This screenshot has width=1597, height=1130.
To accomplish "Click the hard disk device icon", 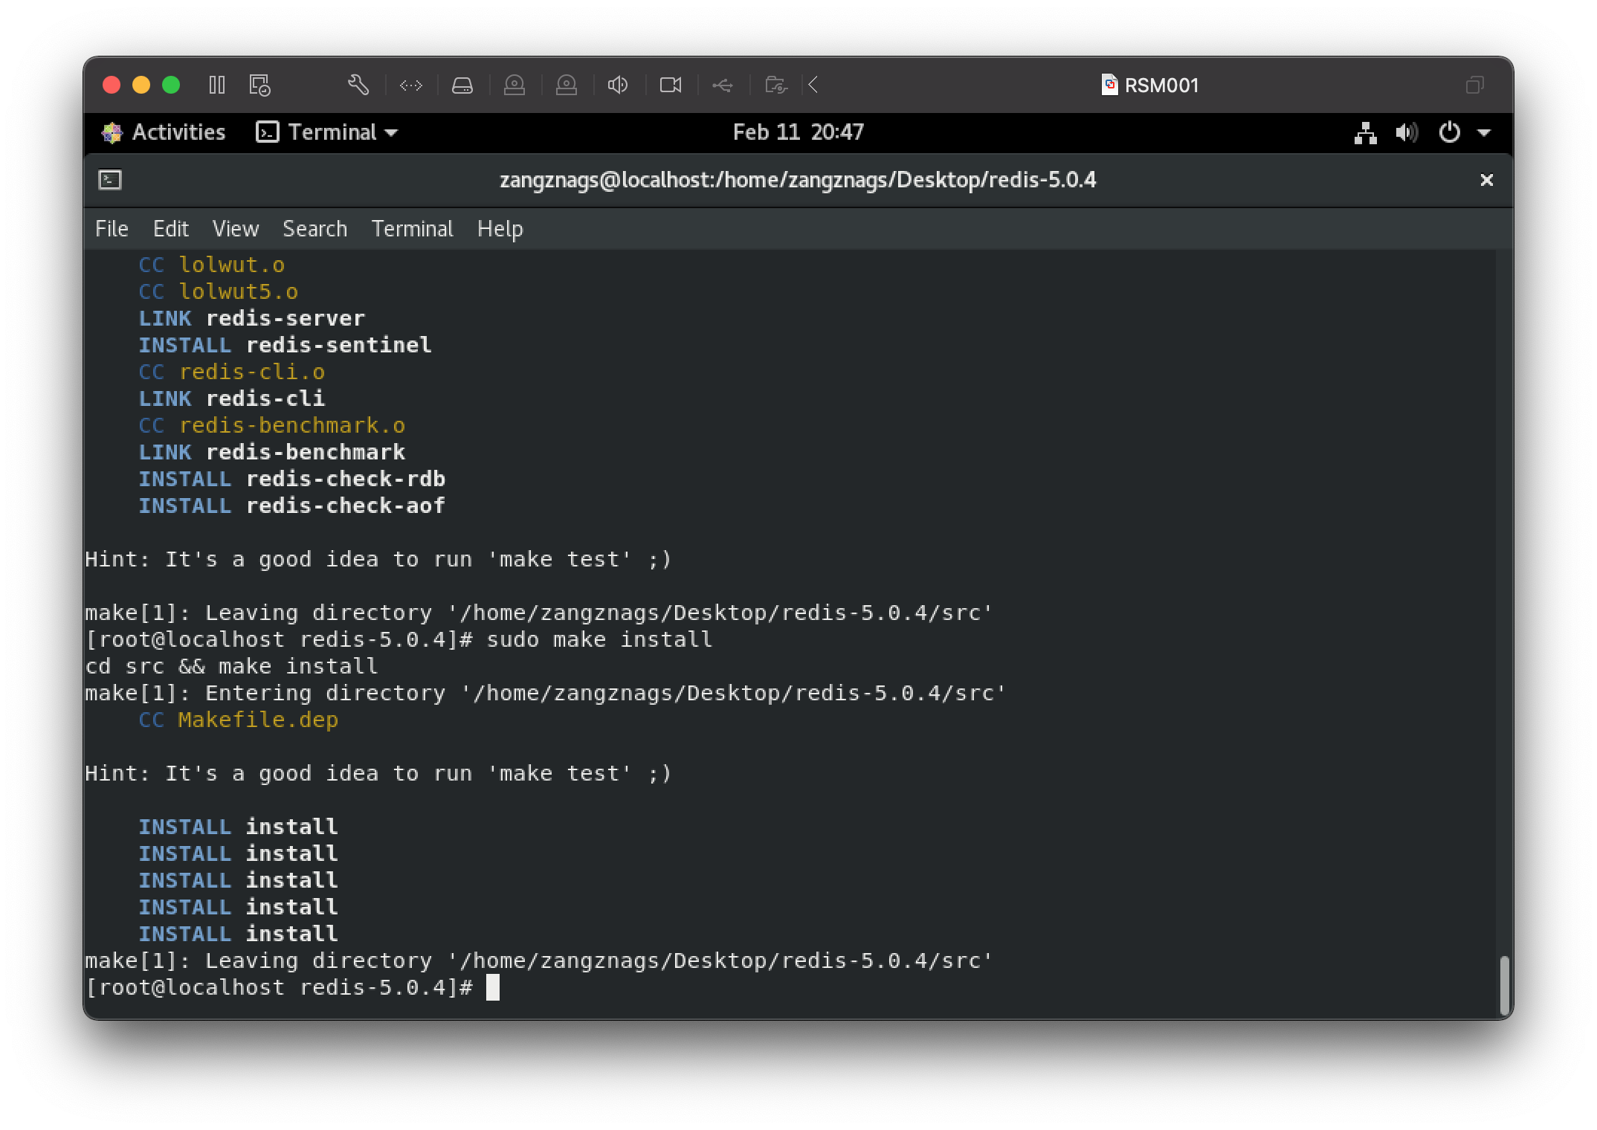I will 462,85.
